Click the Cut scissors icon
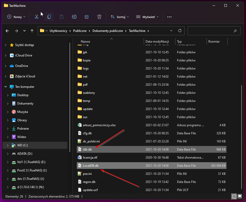 37,17
